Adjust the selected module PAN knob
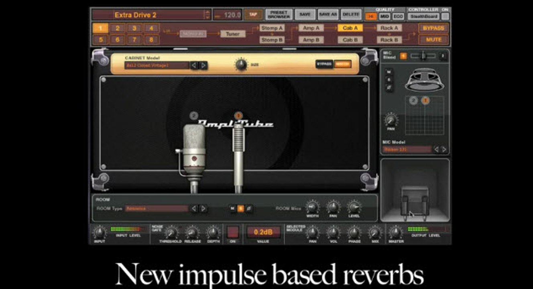Screen dimensions: 533x289 tap(312, 232)
